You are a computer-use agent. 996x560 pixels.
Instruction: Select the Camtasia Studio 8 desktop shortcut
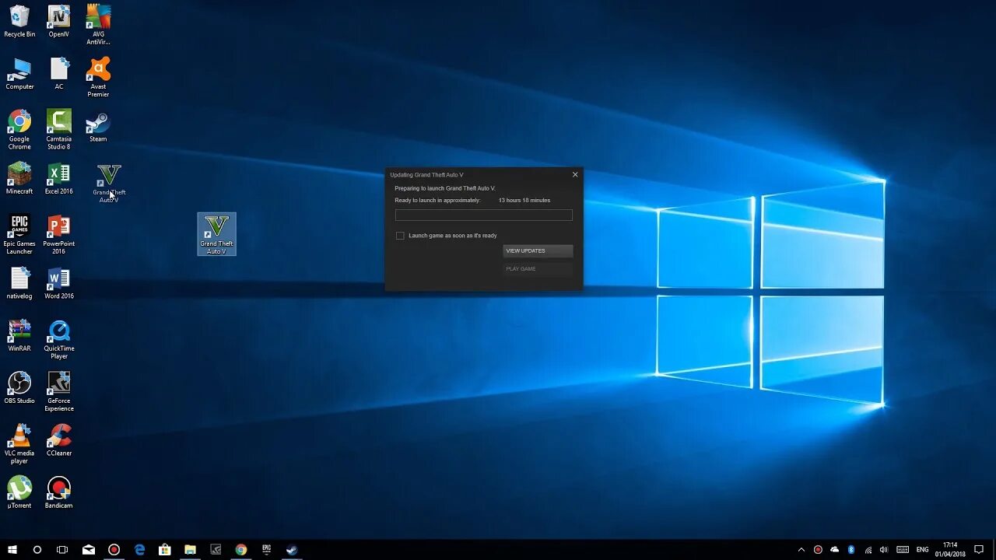click(x=59, y=129)
